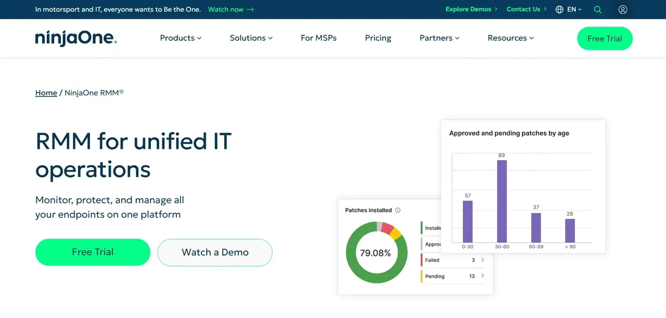Screen dimensions: 666x318
Task: Expand the Solutions menu
Action: pos(251,38)
